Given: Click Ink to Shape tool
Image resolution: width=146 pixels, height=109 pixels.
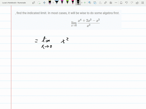Looking at the screenshot, I should [95, 3].
